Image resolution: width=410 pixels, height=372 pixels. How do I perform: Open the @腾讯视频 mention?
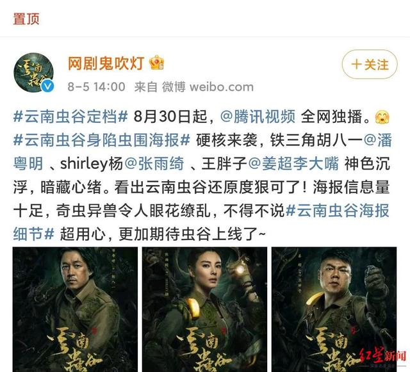[258, 117]
